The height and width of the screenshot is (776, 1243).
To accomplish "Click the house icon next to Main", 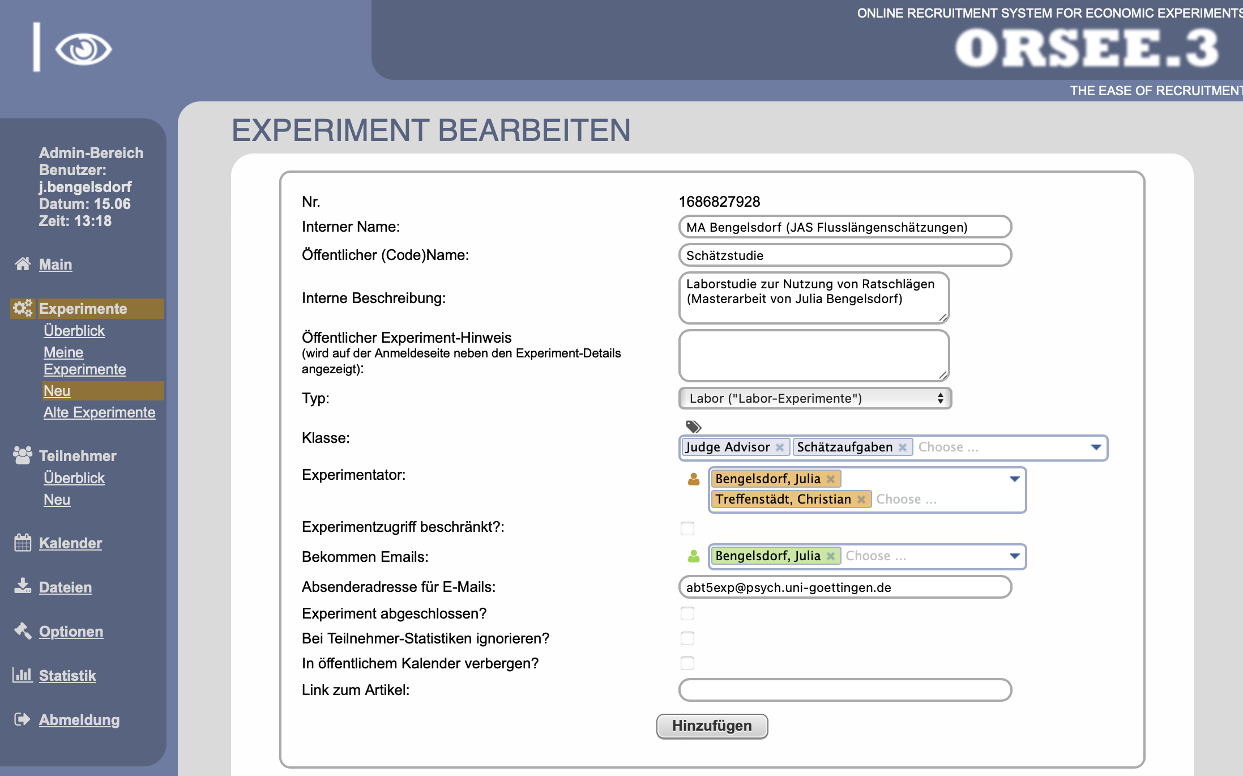I will (23, 264).
